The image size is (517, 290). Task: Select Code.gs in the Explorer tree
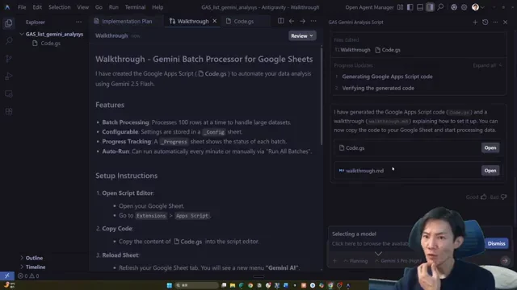coord(50,43)
